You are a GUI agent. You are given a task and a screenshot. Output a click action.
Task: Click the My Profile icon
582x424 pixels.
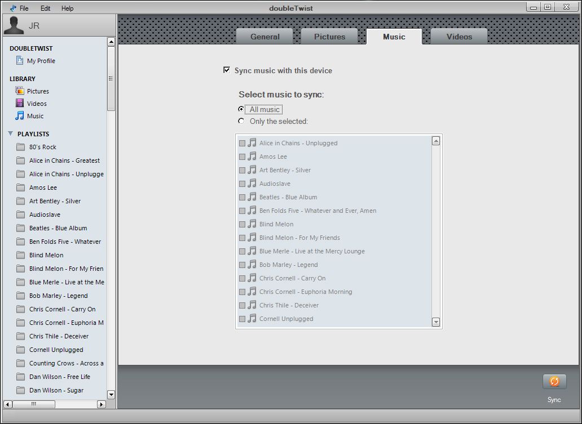pos(20,60)
